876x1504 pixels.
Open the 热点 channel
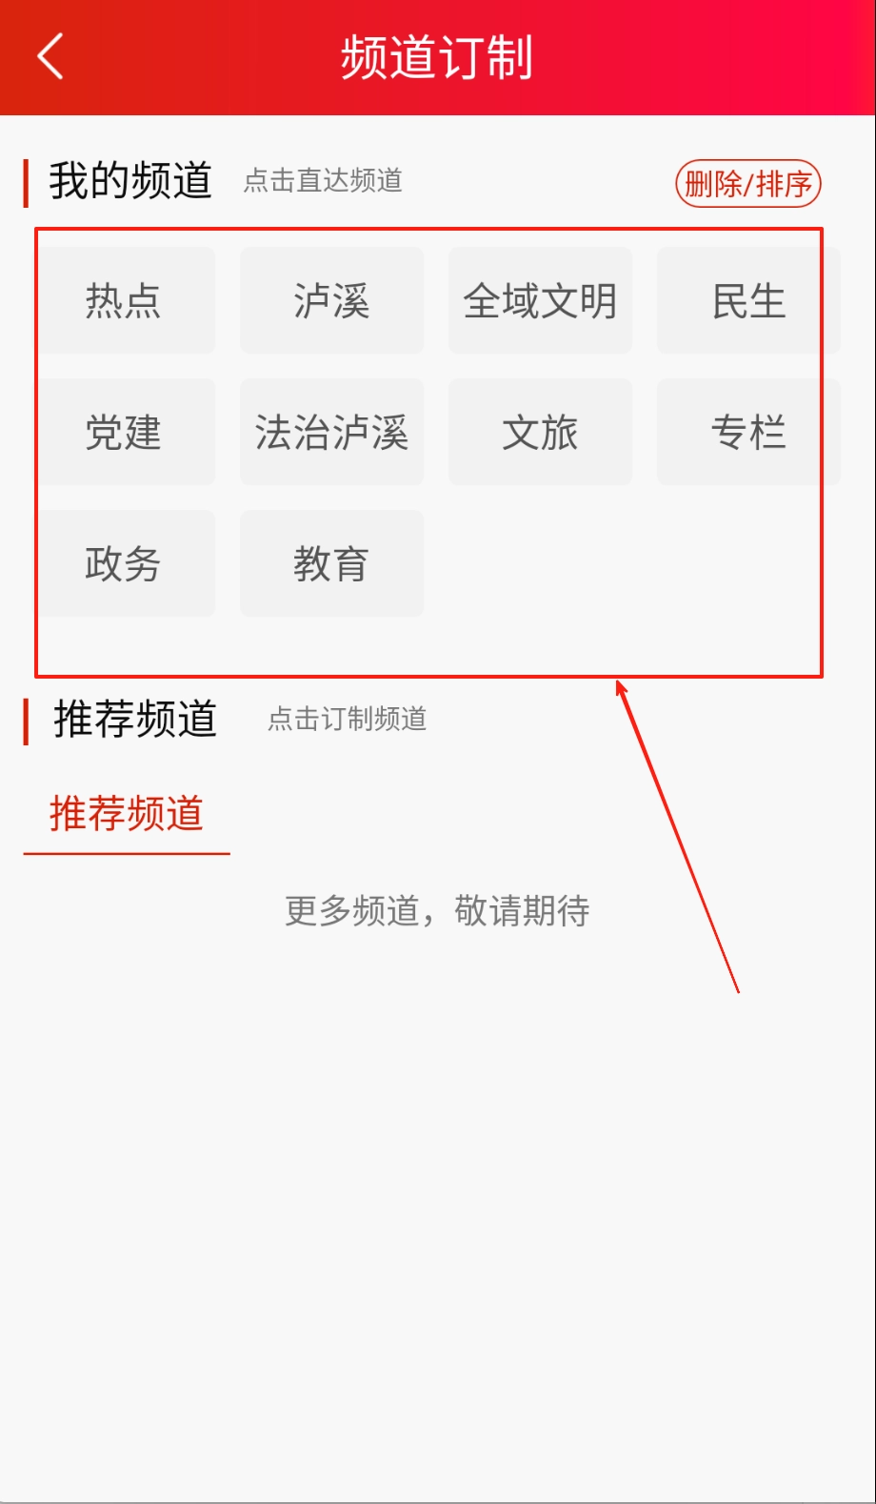[x=123, y=300]
